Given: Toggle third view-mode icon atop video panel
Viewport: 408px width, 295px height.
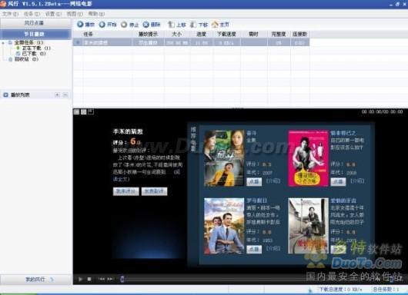Looking at the screenshot, I should (x=91, y=111).
